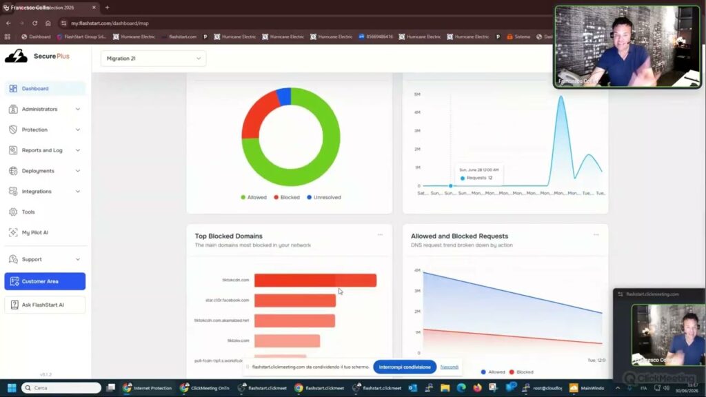Open the flashstart.com bookmark
The width and height of the screenshot is (706, 397).
[x=179, y=37]
